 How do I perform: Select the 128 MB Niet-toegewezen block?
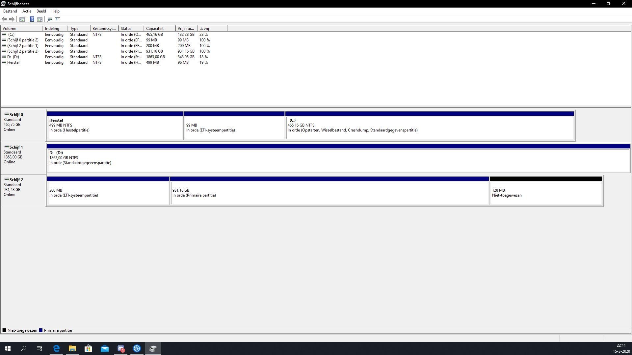[545, 193]
